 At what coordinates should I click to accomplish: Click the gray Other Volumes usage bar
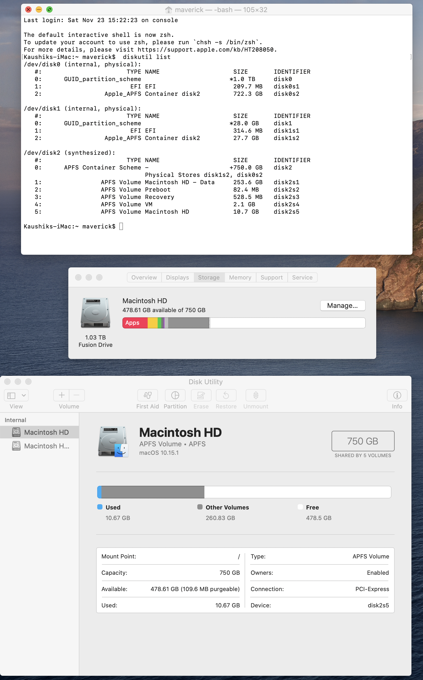[153, 492]
